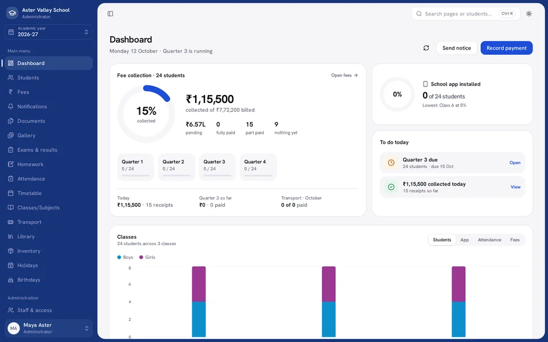Switch Classes chart to Attendance tab
The height and width of the screenshot is (342, 548).
(x=489, y=240)
